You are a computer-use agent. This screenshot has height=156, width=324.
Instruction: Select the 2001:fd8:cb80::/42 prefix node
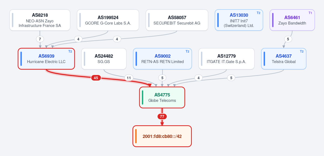(x=162, y=136)
